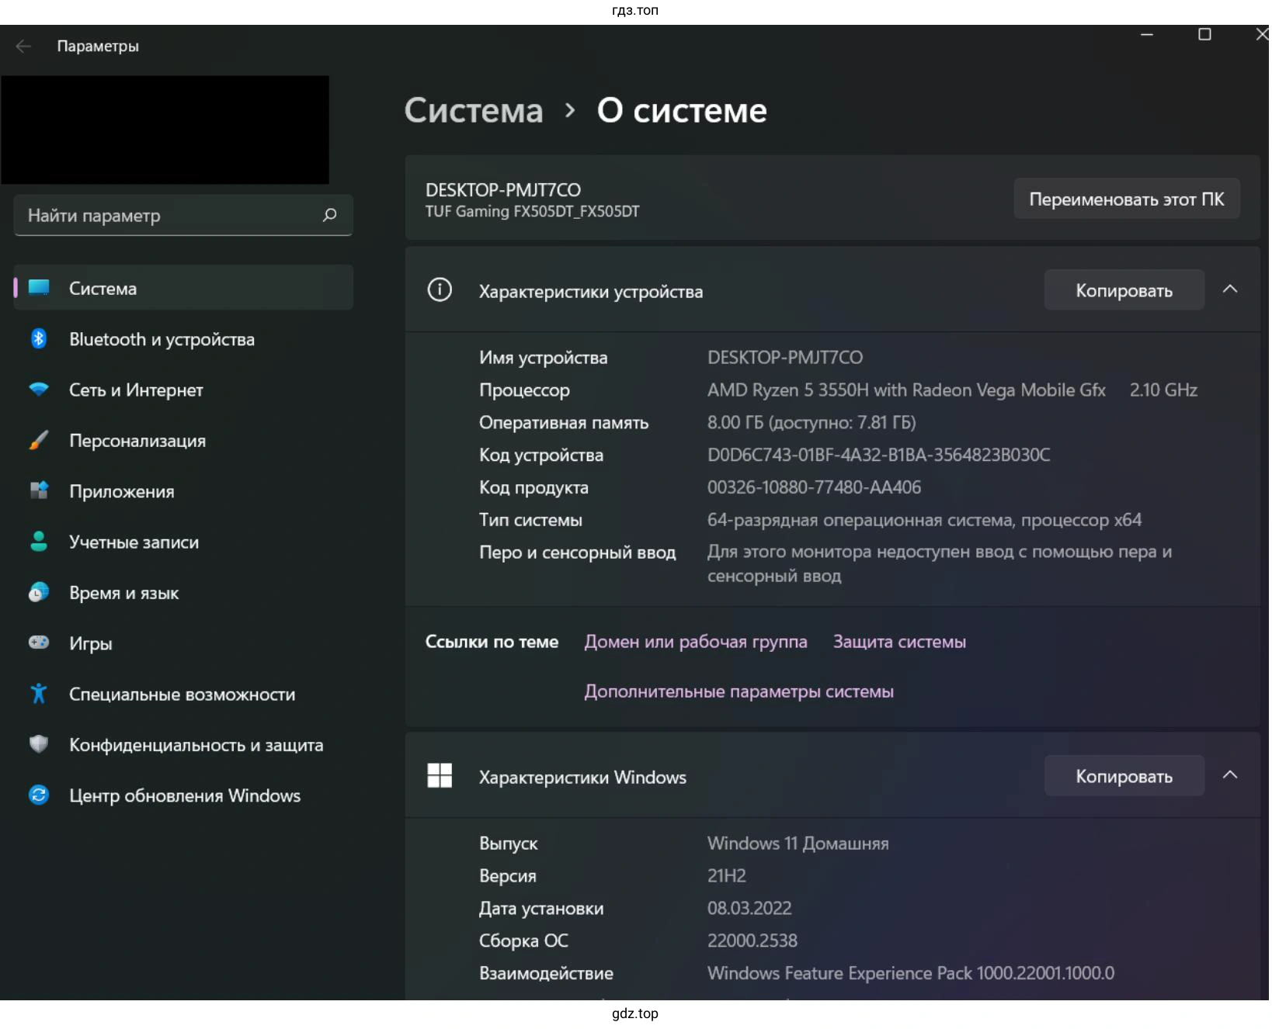Click Windows Feature Experience Pack value
This screenshot has width=1272, height=1029.
click(x=910, y=973)
